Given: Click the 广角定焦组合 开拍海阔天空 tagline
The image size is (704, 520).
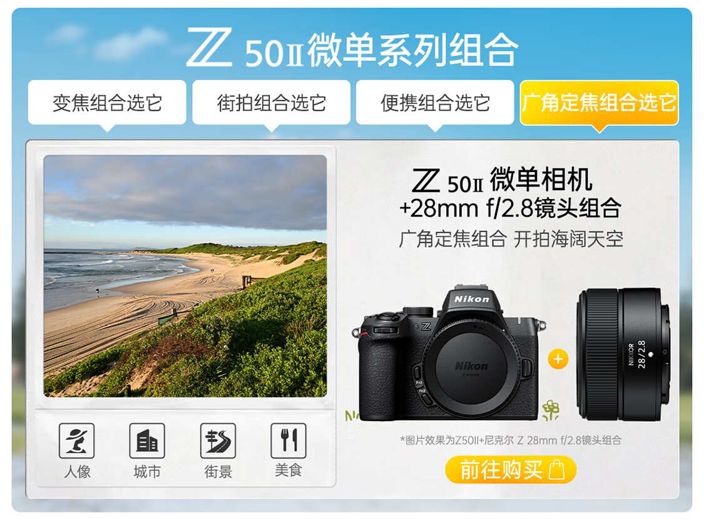Looking at the screenshot, I should (511, 239).
